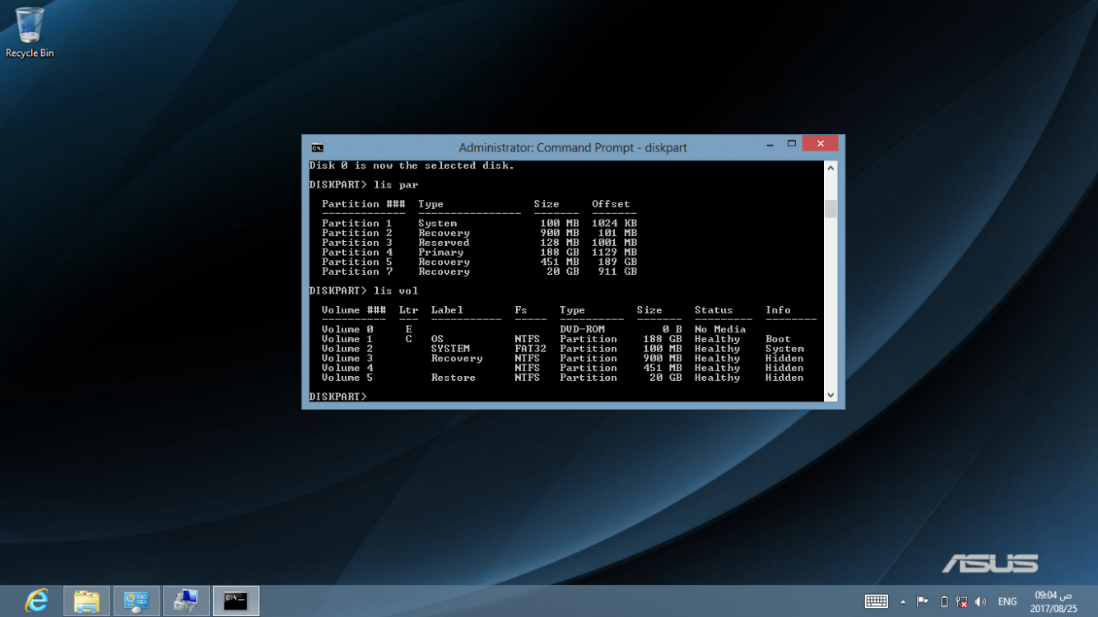Click the 'Partition 4' row label
Image resolution: width=1098 pixels, height=617 pixels.
pyautogui.click(x=357, y=253)
